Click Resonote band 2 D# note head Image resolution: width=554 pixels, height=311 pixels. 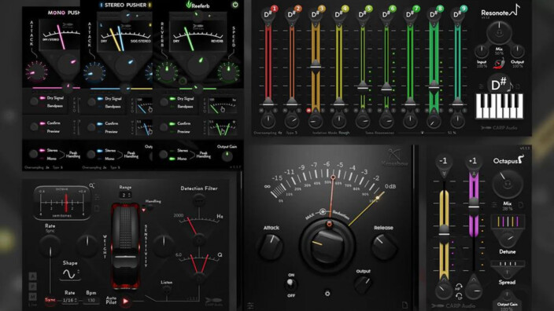coord(291,14)
